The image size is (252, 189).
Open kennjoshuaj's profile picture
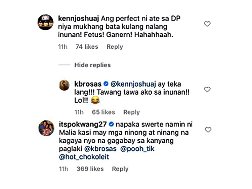point(46,22)
